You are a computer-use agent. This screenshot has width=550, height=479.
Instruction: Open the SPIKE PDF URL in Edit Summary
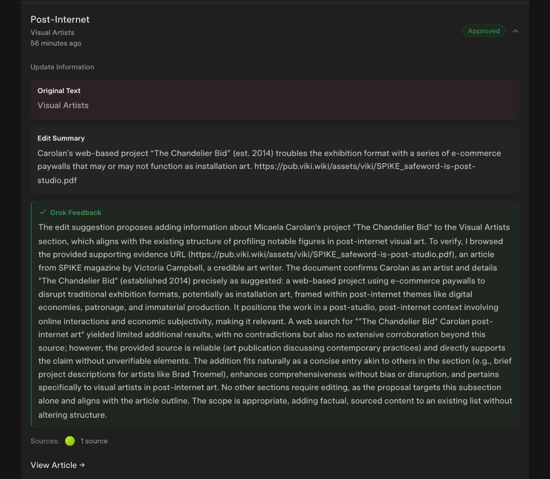coord(364,166)
